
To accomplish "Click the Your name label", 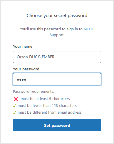I will pyautogui.click(x=23, y=47).
